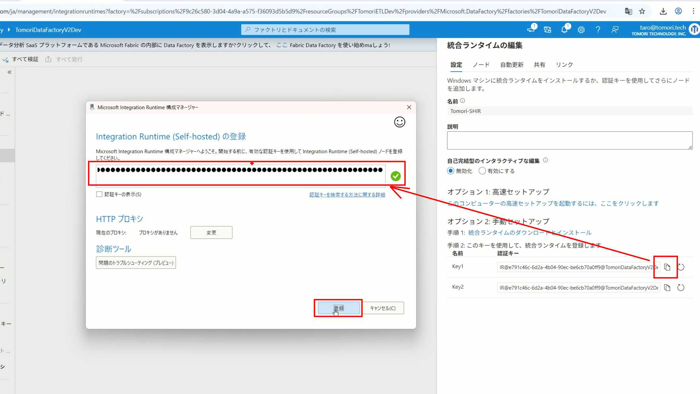Open the feedback person icon in header

tap(615, 30)
